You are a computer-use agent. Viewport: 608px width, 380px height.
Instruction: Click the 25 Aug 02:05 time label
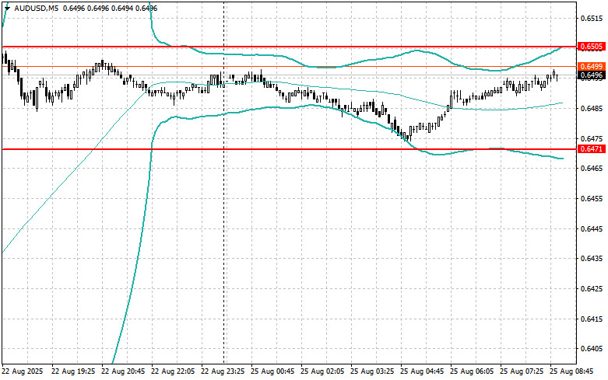tap(322, 371)
